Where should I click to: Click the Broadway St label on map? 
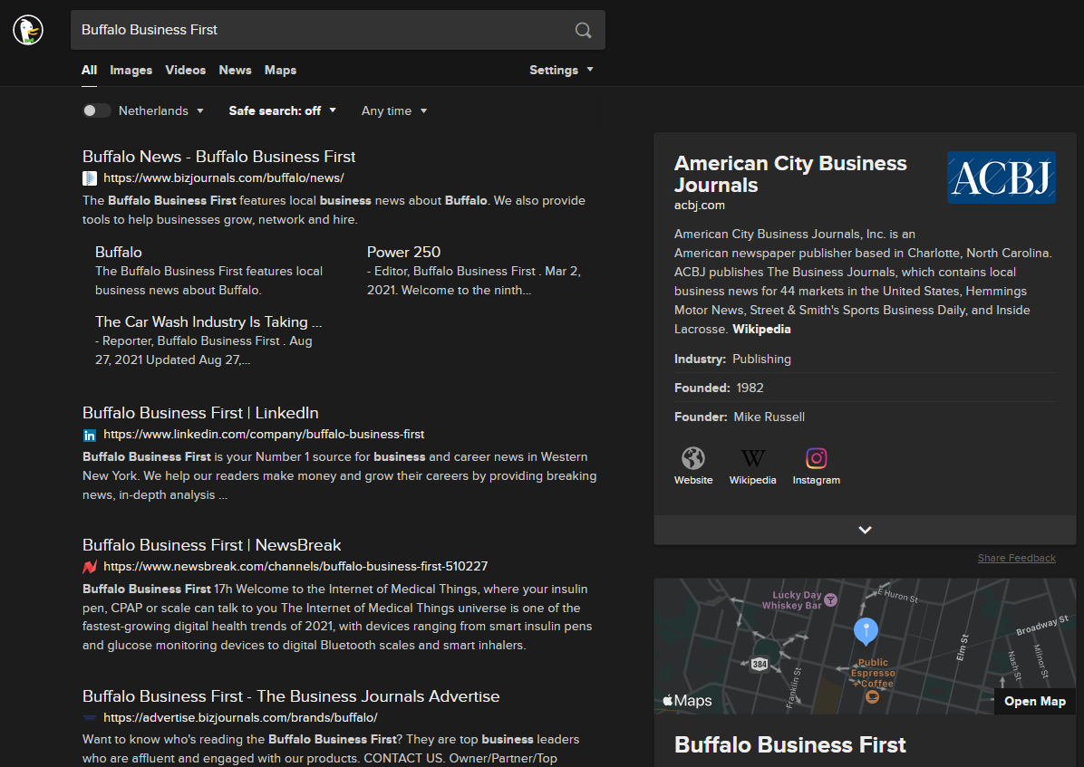[1041, 626]
